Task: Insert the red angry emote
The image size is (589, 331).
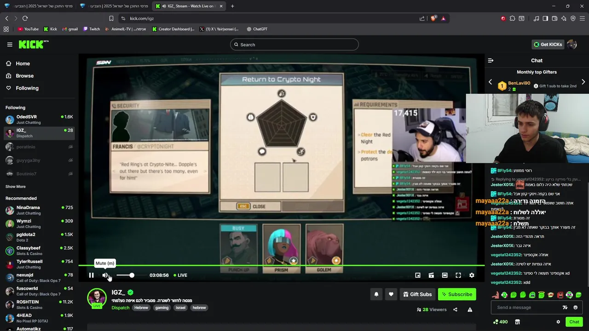Action: coord(560,295)
